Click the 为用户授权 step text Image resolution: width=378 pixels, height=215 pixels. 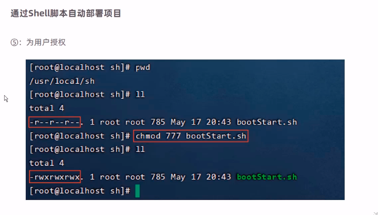pyautogui.click(x=46, y=43)
